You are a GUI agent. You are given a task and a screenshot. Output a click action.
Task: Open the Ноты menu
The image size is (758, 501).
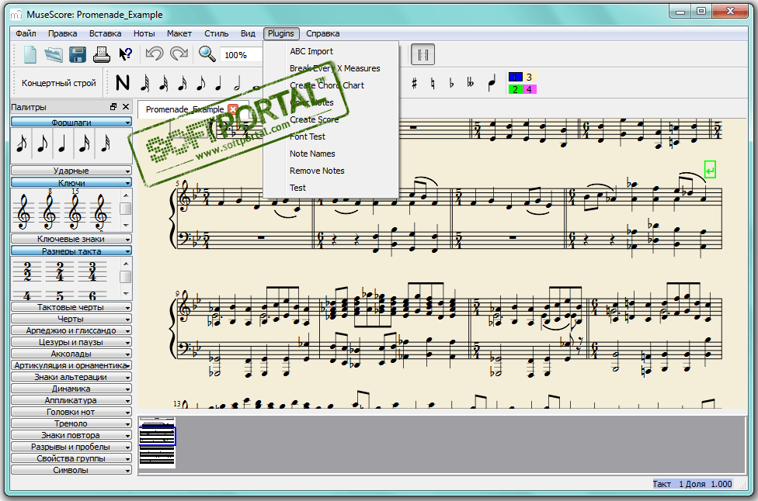pos(144,33)
